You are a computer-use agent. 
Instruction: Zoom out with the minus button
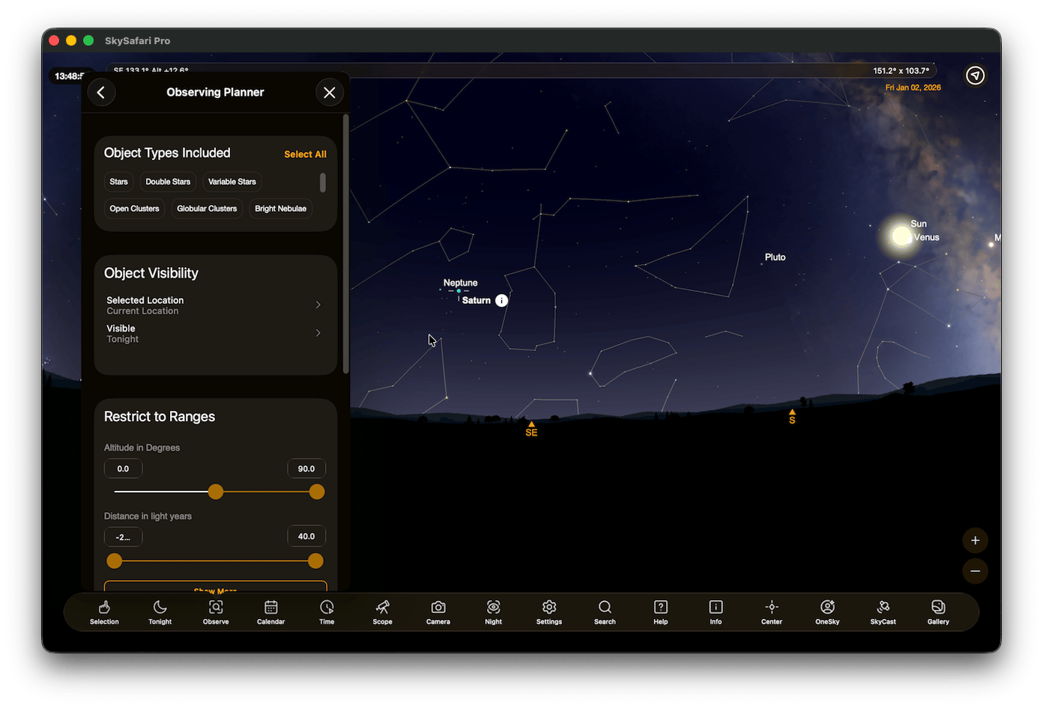pos(975,571)
